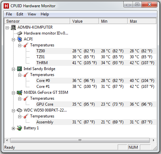Click the horizontal scrollbar right arrow
Screen dimensions: 161x154
pos(153,140)
